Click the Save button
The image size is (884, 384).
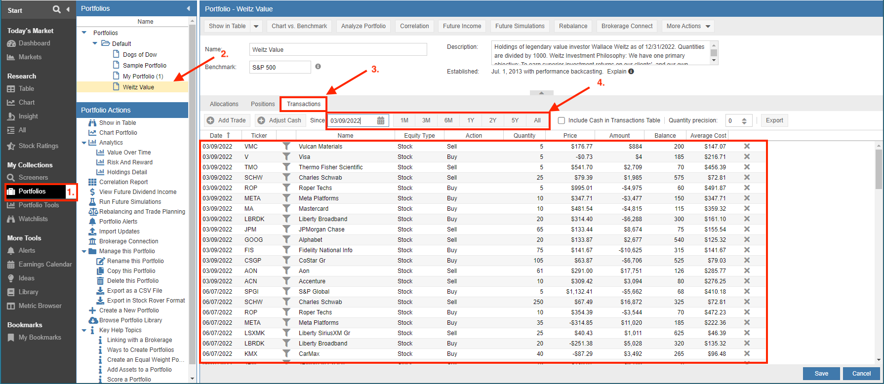(821, 374)
